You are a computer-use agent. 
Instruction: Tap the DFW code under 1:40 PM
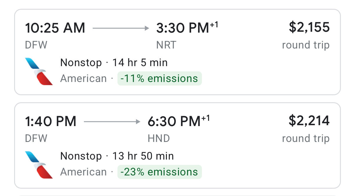point(36,138)
